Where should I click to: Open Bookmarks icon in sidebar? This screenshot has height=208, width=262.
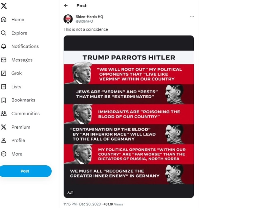coord(4,100)
